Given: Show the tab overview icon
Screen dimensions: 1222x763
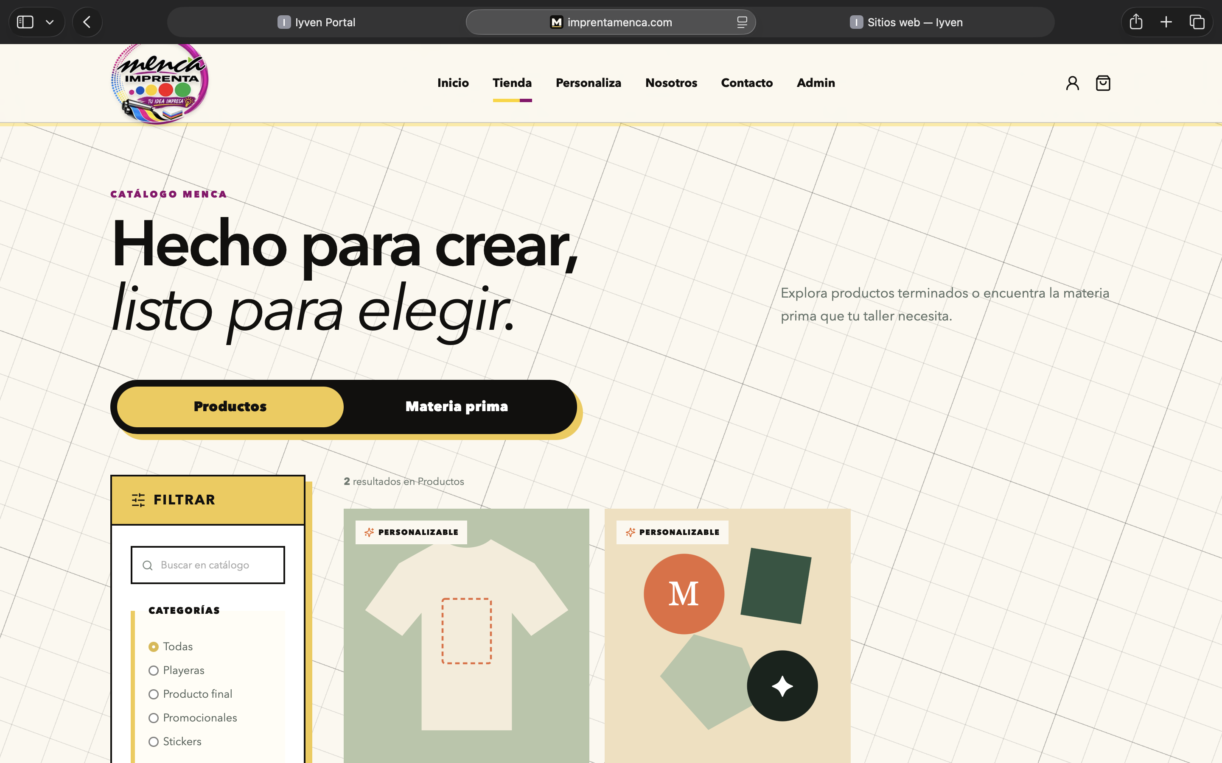Looking at the screenshot, I should [x=1197, y=22].
